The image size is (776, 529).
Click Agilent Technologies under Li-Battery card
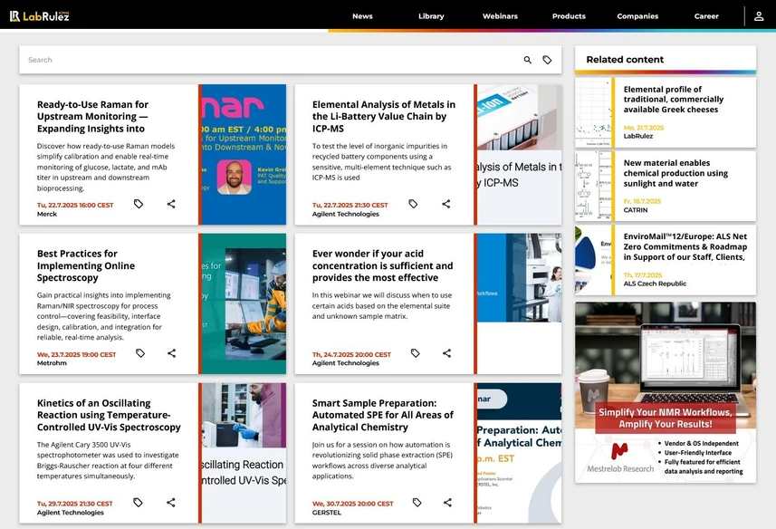[345, 215]
